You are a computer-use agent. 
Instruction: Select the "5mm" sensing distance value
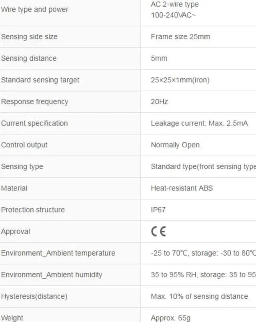click(x=159, y=58)
